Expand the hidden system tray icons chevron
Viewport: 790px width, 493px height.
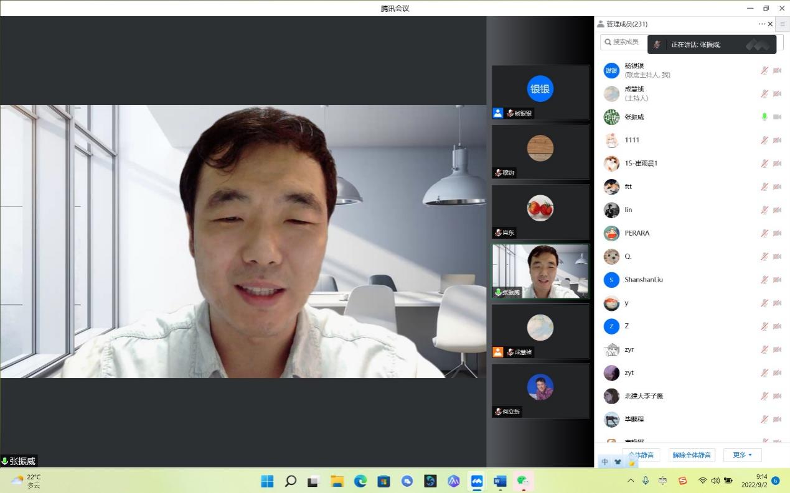631,481
